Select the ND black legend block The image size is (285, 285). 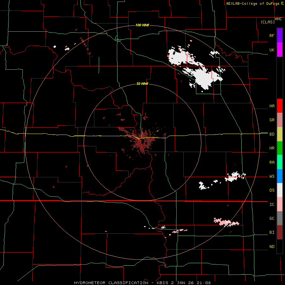pos(280,246)
